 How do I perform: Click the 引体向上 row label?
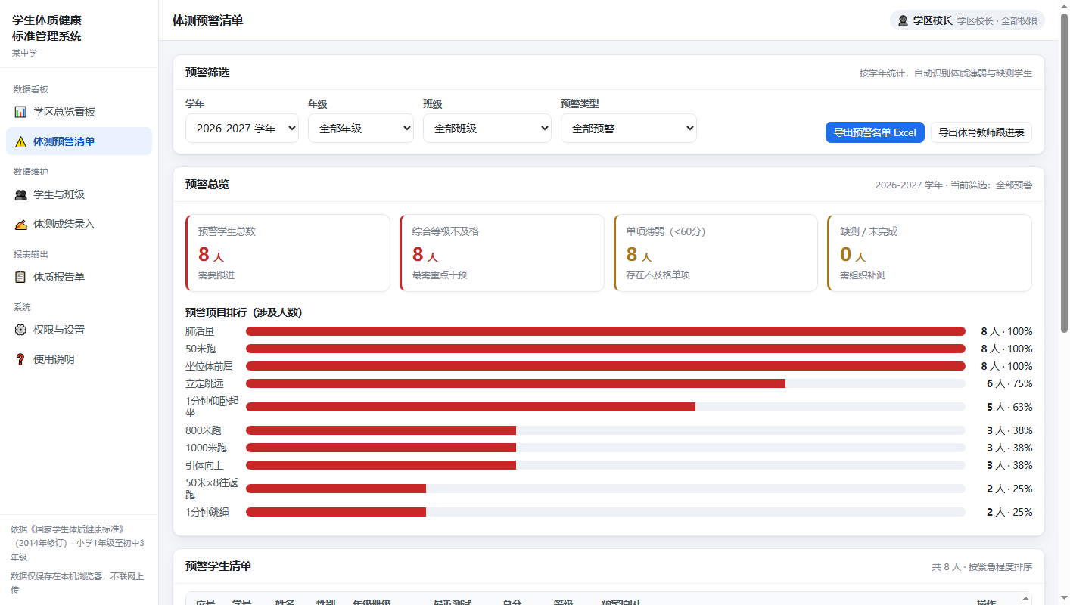(x=204, y=465)
